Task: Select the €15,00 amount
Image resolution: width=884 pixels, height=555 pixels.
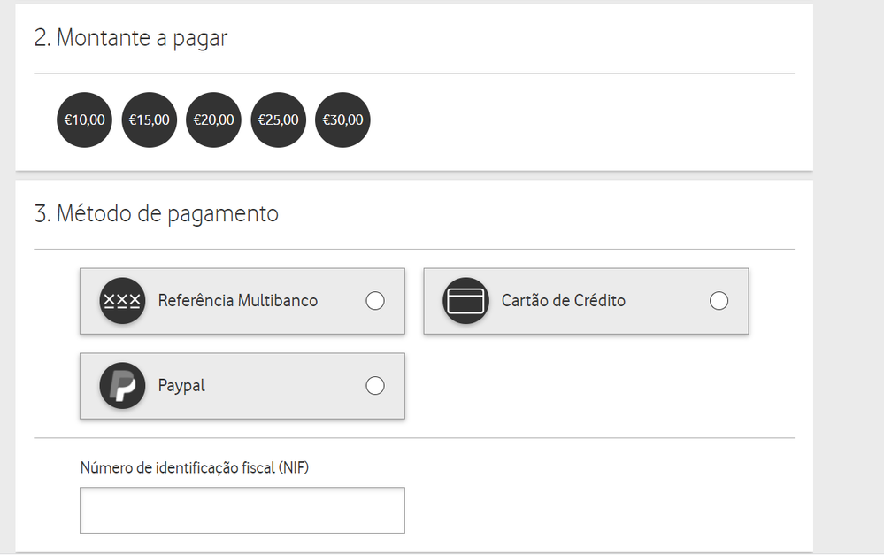Action: click(x=149, y=119)
